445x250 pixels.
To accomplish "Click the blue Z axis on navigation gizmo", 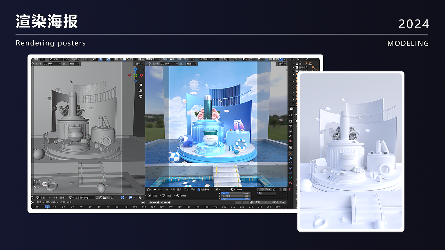I will [136, 69].
